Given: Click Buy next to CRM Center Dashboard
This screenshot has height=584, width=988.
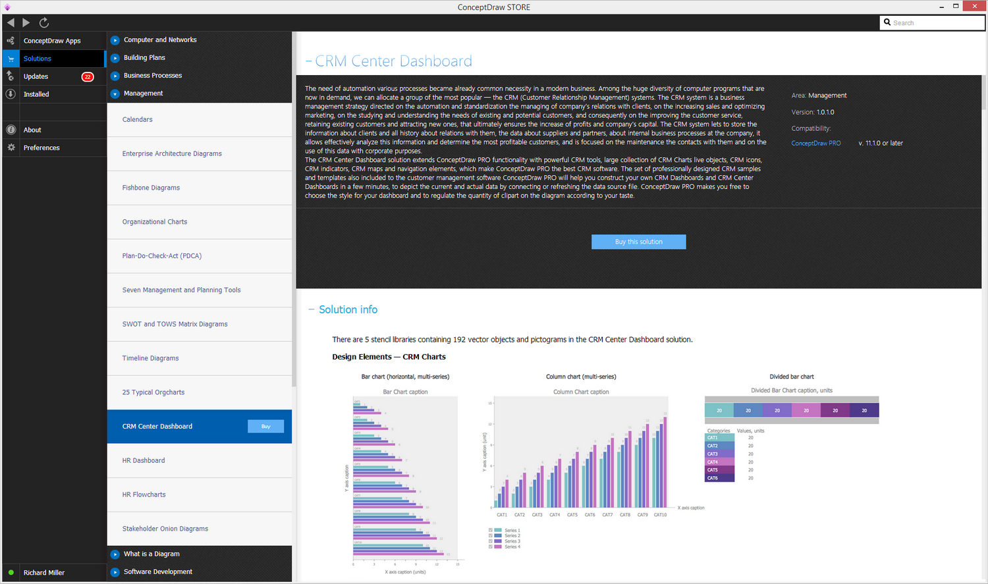Looking at the screenshot, I should [265, 427].
